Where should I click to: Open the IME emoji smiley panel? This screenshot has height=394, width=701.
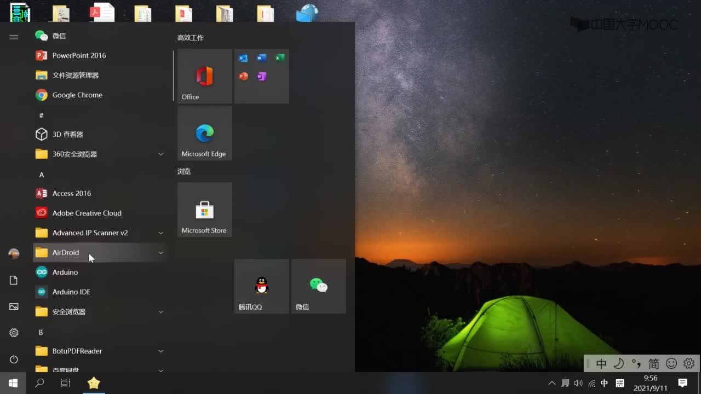[x=671, y=363]
